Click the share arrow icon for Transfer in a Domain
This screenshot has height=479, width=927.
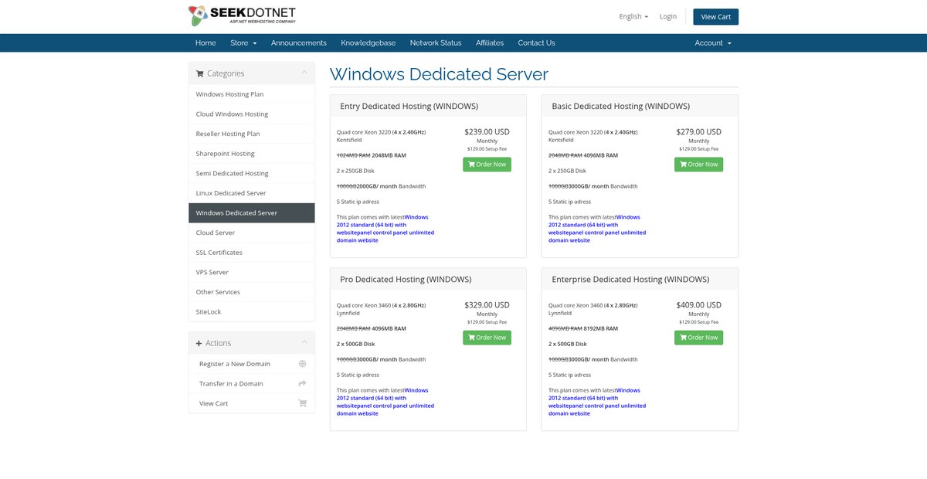click(x=302, y=383)
